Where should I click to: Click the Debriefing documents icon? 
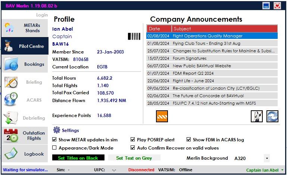point(10,118)
